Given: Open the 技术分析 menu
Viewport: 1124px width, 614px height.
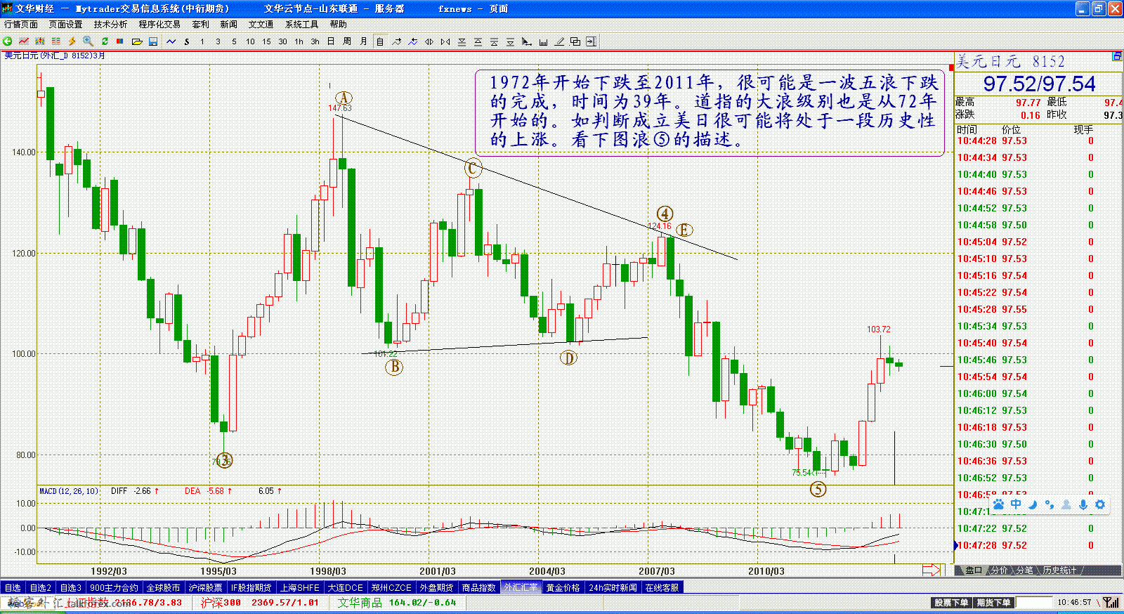Looking at the screenshot, I should tap(110, 24).
